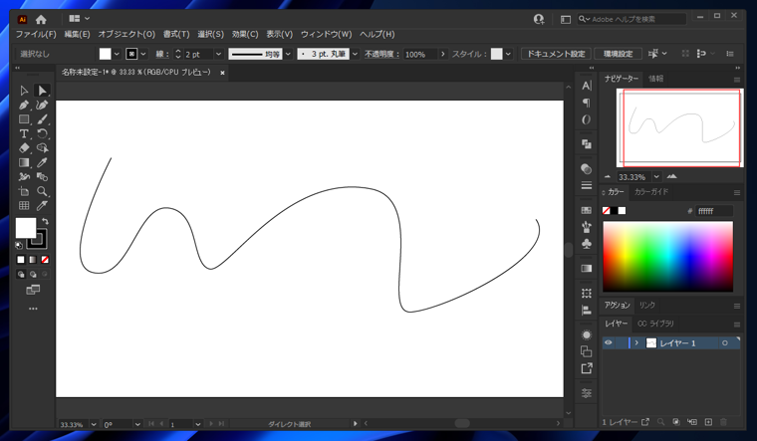Select the Pen tool
The image size is (757, 441).
pos(24,106)
